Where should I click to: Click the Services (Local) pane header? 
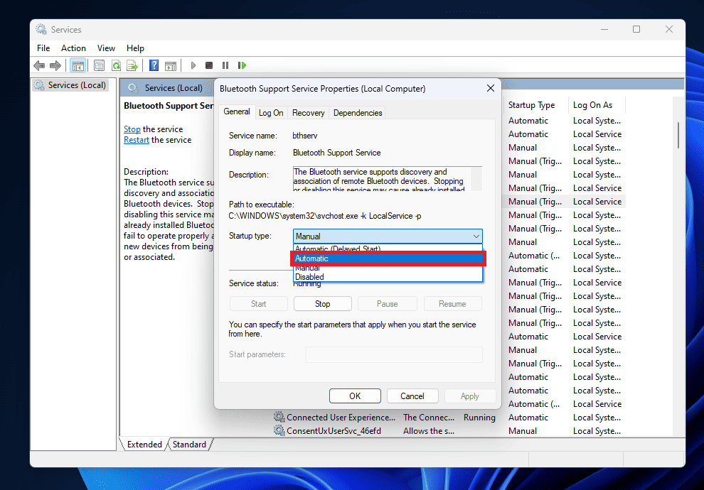coord(174,88)
